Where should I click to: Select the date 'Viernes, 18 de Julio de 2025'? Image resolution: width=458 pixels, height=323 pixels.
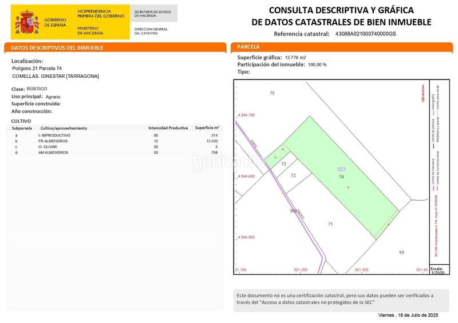pos(408,315)
